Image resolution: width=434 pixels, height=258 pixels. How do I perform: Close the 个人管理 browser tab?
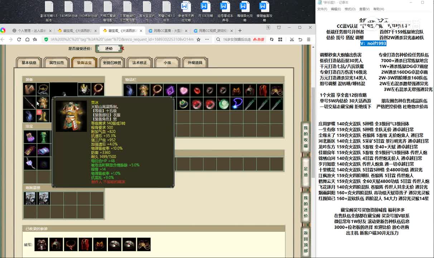[50, 30]
